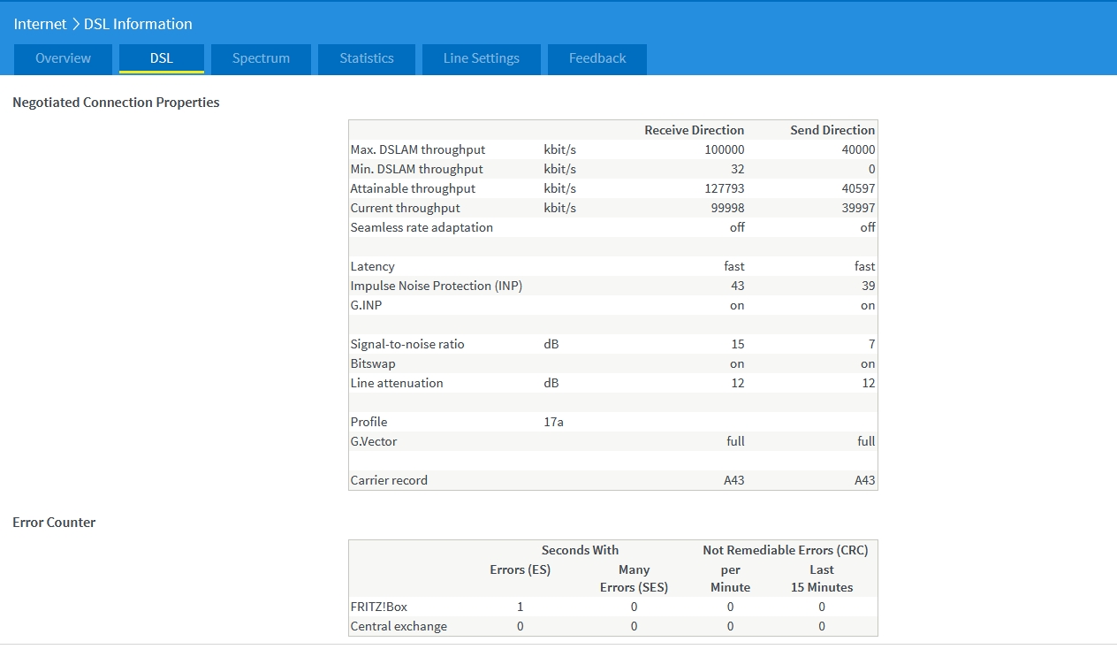This screenshot has height=657, width=1117.
Task: Click the Negotiated Connection Properties heading
Action: [116, 103]
